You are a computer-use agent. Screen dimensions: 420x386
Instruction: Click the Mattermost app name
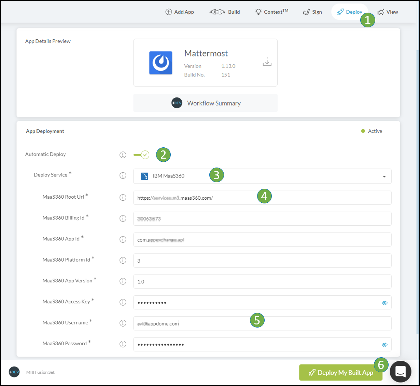[206, 53]
